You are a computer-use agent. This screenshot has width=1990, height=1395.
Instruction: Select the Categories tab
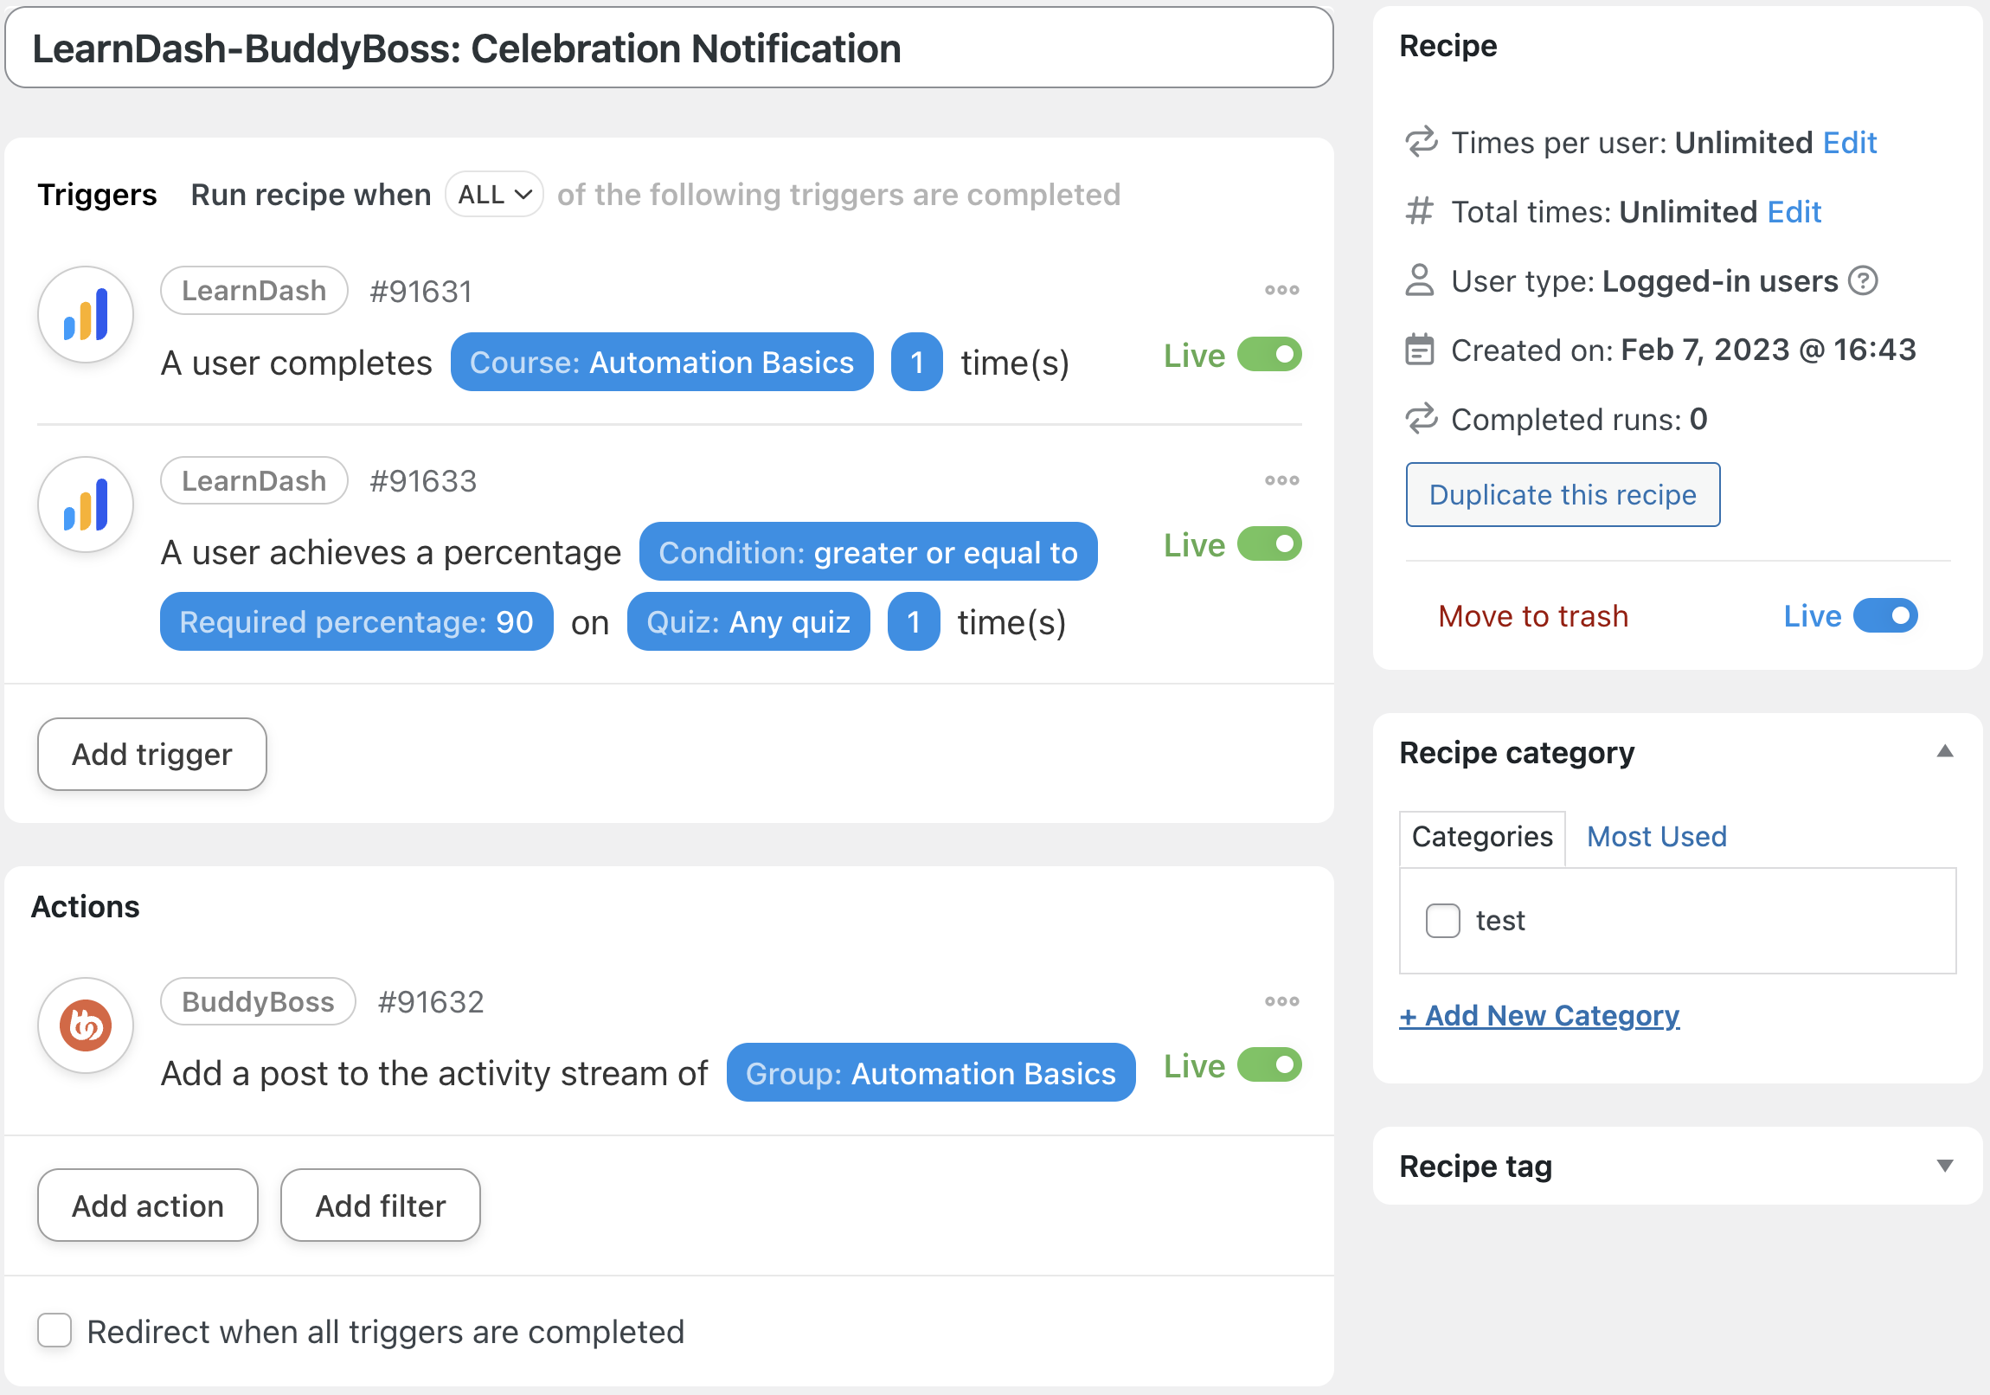tap(1482, 836)
